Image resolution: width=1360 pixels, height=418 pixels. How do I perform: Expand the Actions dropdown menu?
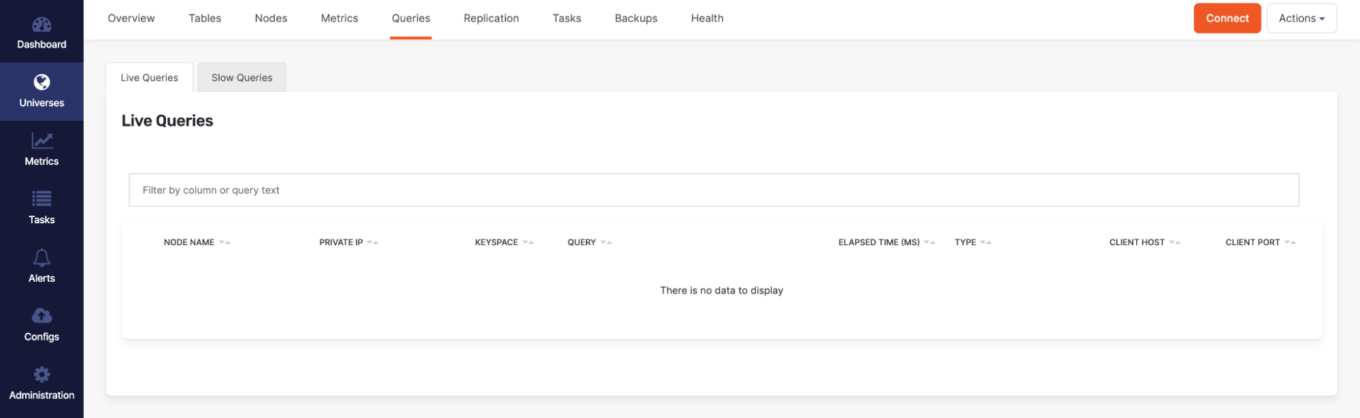pos(1301,18)
